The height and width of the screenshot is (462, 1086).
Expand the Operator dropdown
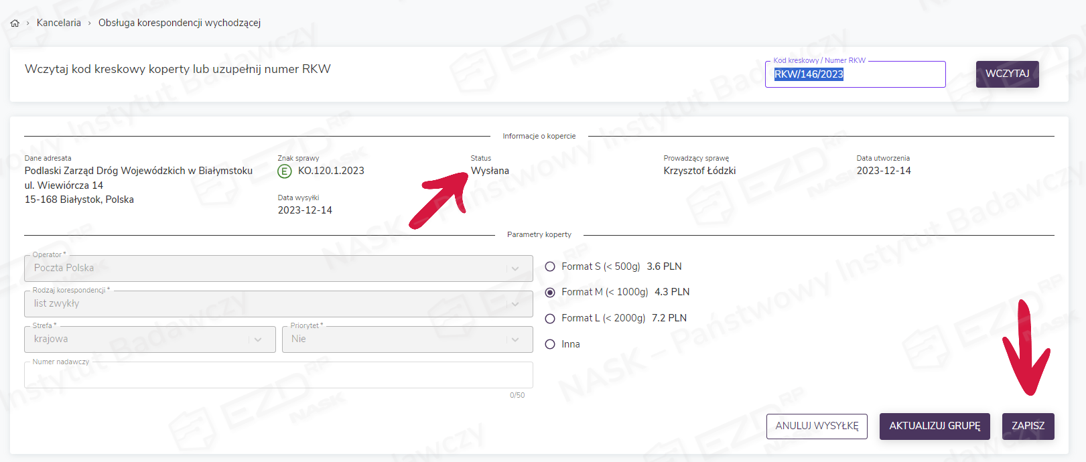click(x=278, y=268)
